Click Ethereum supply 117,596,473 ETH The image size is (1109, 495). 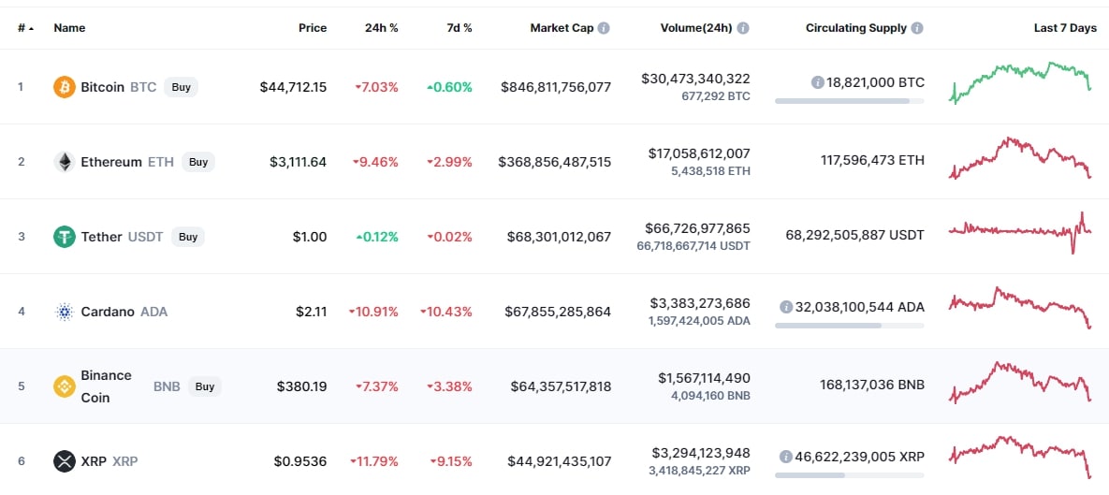pos(873,162)
